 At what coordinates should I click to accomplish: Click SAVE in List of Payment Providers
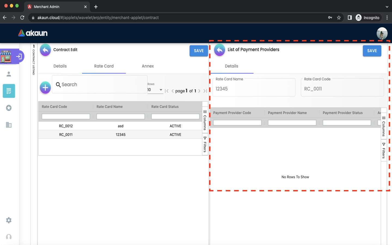pyautogui.click(x=372, y=51)
